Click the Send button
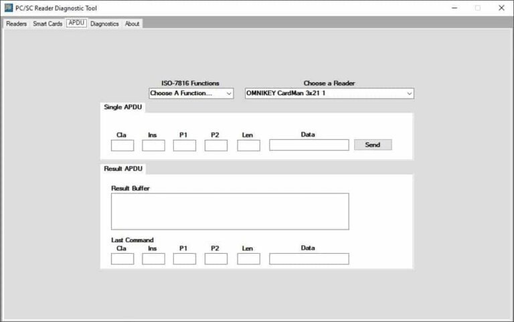 (x=373, y=145)
